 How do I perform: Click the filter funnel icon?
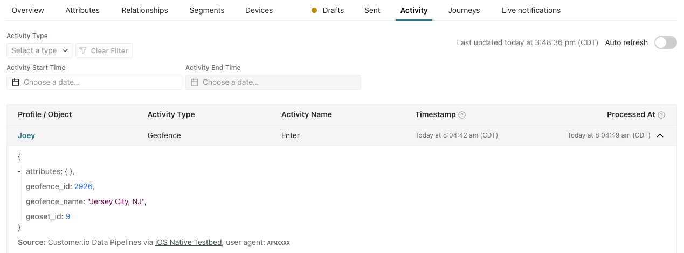tap(83, 50)
